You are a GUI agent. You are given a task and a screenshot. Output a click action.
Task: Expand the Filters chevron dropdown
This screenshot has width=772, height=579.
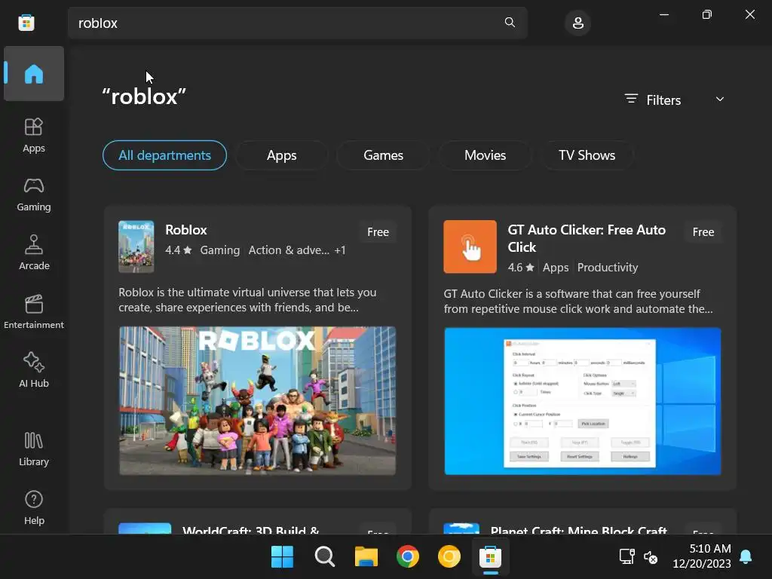pyautogui.click(x=720, y=99)
